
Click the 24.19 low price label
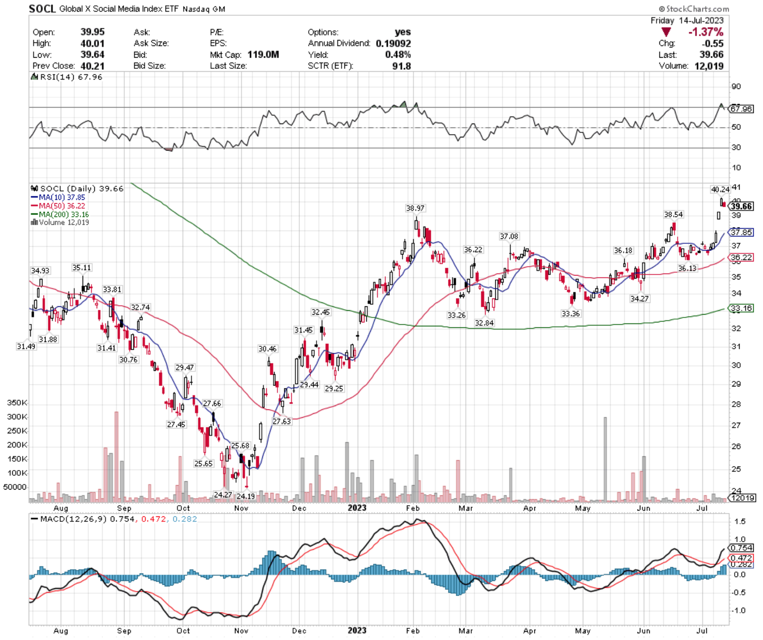(246, 496)
